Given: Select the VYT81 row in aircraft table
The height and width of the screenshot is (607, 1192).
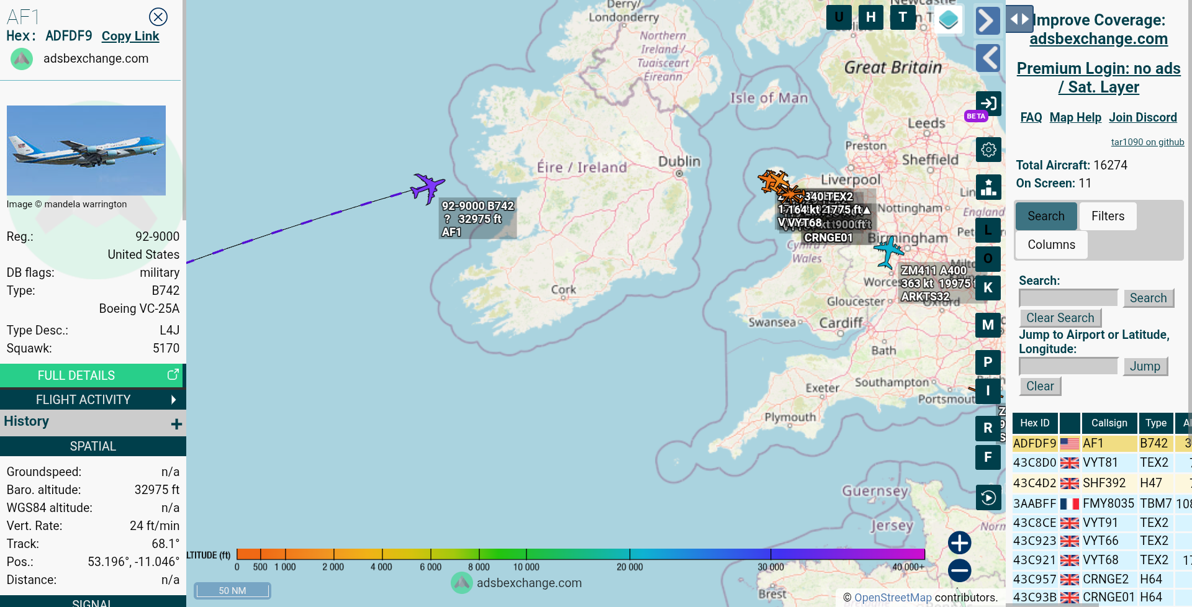Looking at the screenshot, I should point(1101,462).
